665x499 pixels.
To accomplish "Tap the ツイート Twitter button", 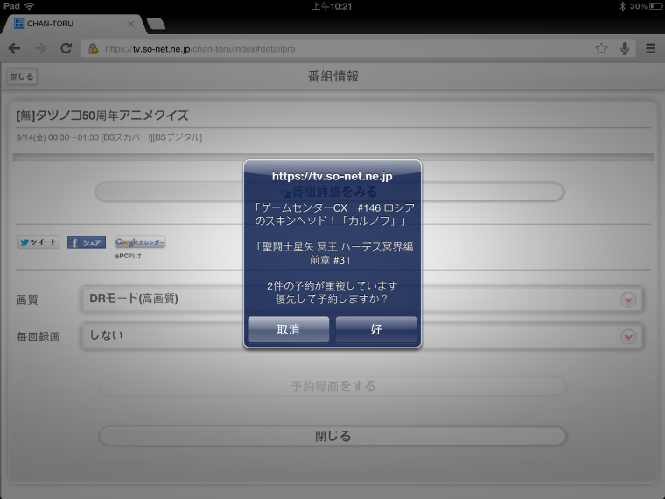I will [x=38, y=242].
